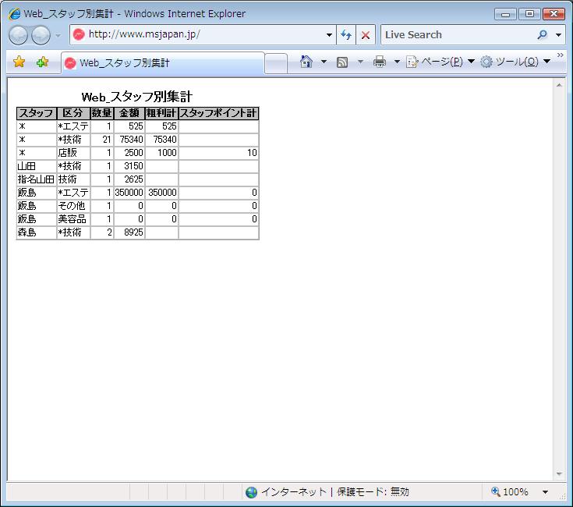
Task: Click the Refresh page icon
Action: coord(346,35)
